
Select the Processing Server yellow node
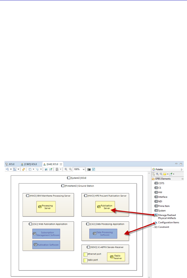[x=46, y=207]
